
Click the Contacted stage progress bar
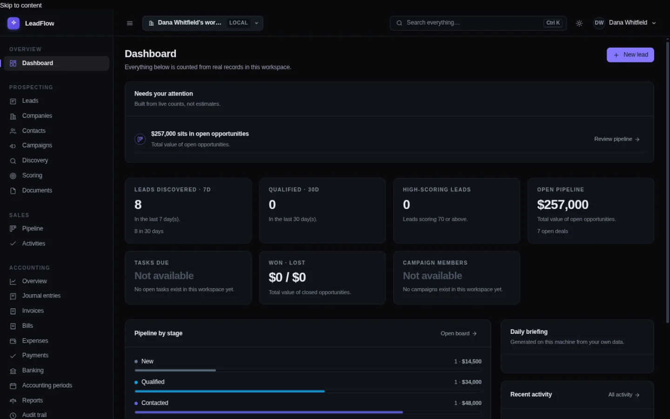[308, 412]
